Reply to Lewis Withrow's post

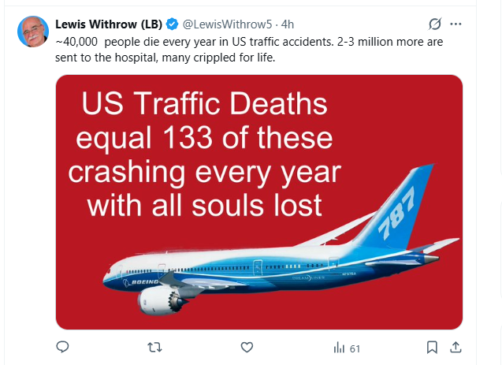coord(63,347)
